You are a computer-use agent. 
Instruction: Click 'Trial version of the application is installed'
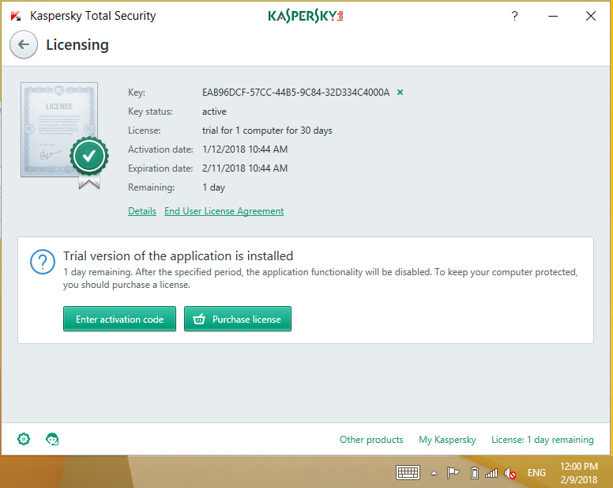(179, 256)
